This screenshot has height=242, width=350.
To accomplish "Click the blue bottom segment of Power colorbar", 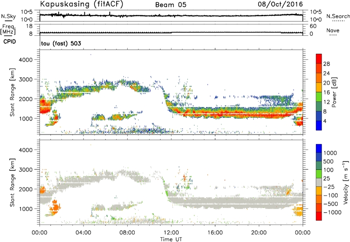I will [x=319, y=125].
